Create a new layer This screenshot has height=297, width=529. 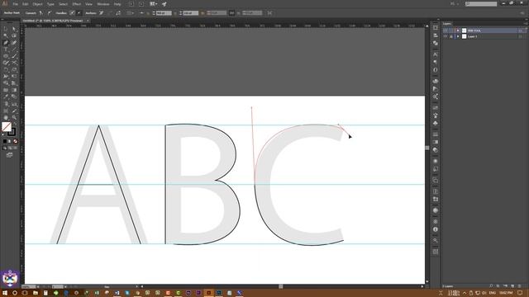pyautogui.click(x=512, y=286)
